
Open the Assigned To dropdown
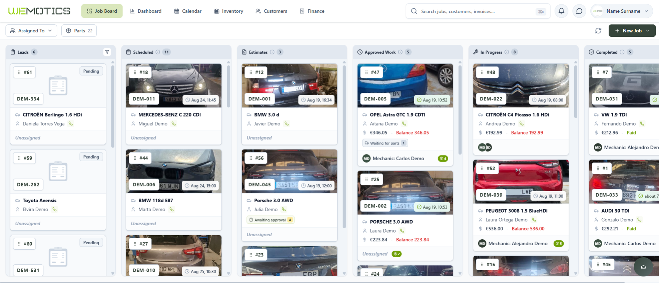click(x=31, y=31)
